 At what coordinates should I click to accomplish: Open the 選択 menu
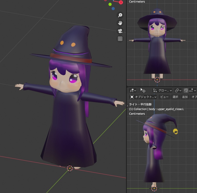click(x=175, y=97)
